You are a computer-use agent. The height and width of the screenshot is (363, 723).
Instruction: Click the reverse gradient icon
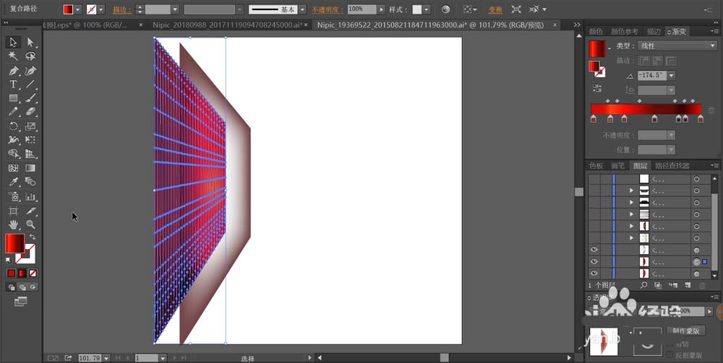pyautogui.click(x=597, y=88)
